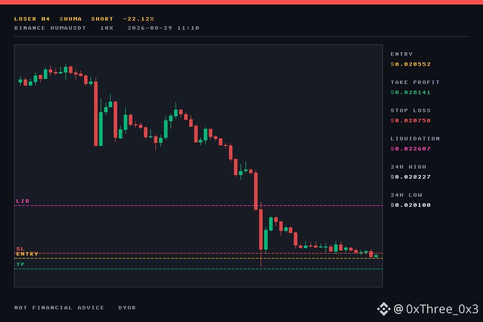Click the Binance logo icon beside @0xThree_0x3
This screenshot has width=483, height=322.
[x=384, y=309]
